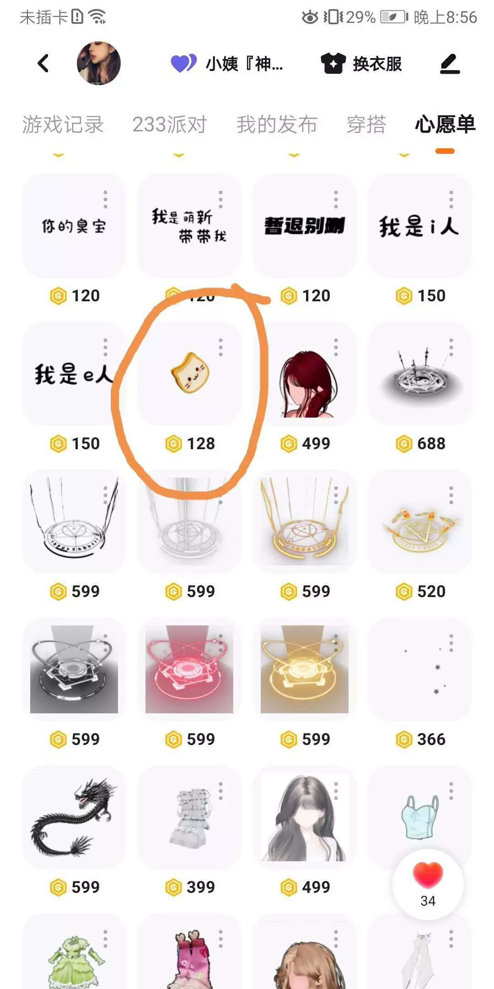The image size is (494, 989).
Task: Open three-dot menu on 520 gold pentagram item
Action: click(451, 495)
